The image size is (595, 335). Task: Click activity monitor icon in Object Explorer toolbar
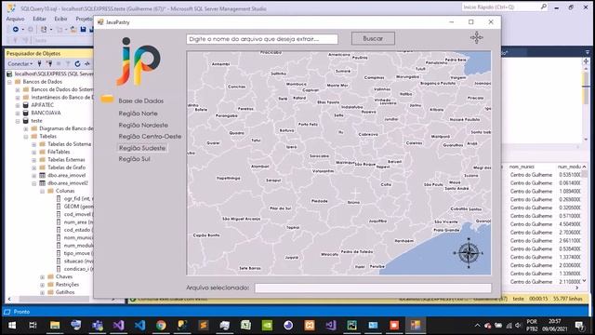(86, 63)
